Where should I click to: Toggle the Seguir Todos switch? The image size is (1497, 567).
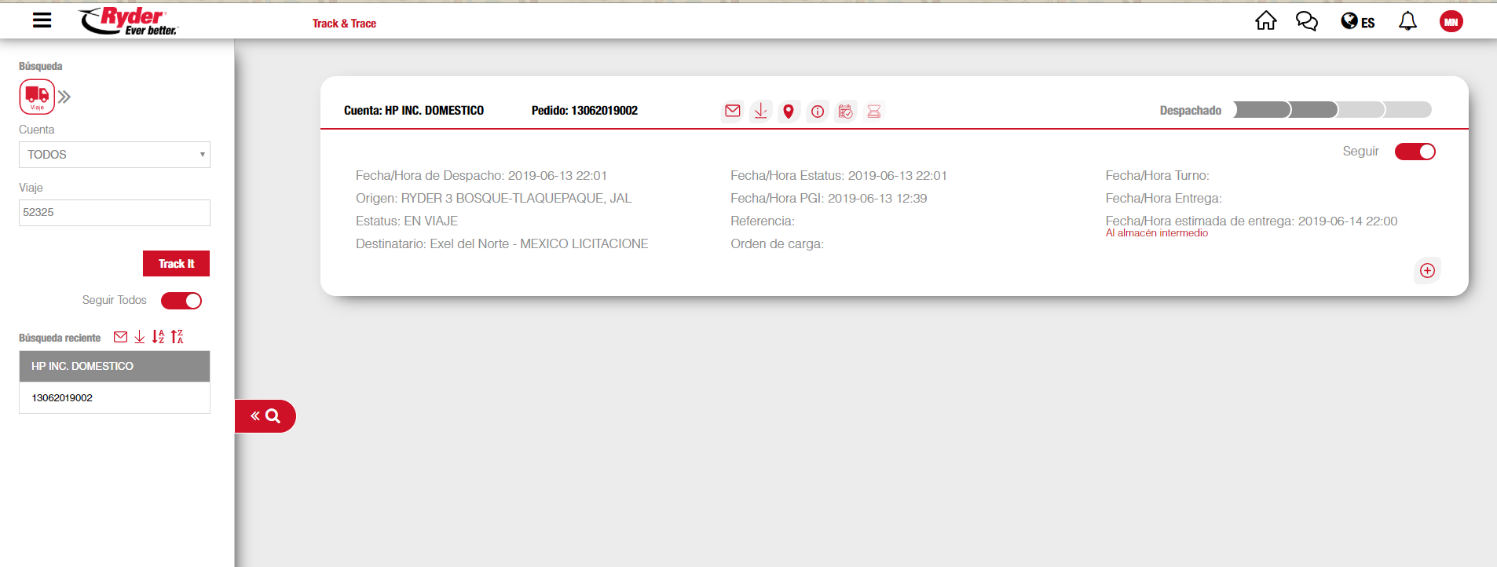click(181, 301)
